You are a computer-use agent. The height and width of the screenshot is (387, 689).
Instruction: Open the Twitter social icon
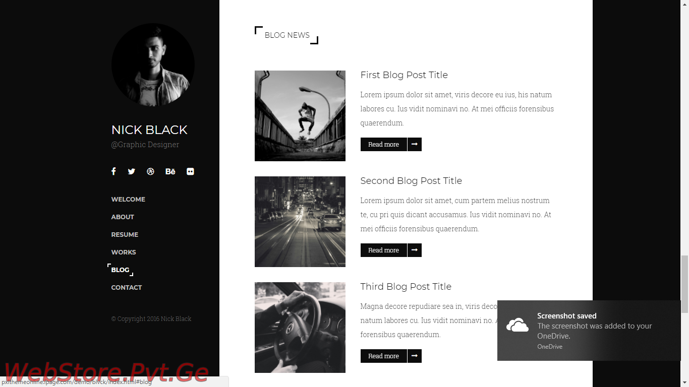tap(132, 171)
